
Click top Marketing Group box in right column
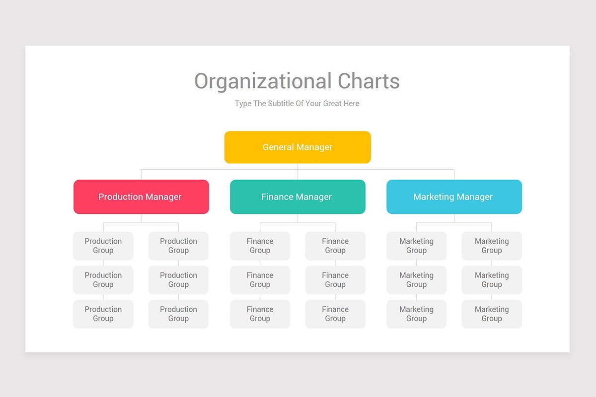pos(492,246)
